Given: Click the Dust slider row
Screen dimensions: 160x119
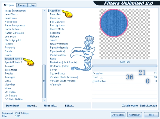Looking at the screenshot, I should 125,77.
